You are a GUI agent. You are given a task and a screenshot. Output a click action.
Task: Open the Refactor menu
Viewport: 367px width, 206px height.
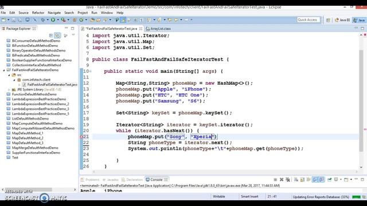tap(38, 13)
